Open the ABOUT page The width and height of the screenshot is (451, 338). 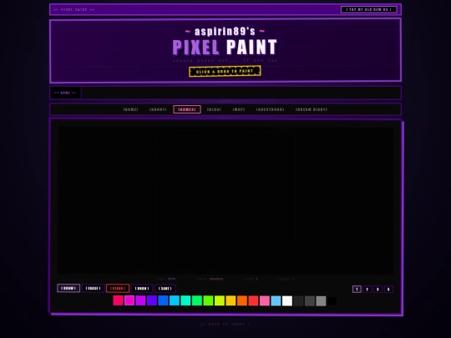158,109
